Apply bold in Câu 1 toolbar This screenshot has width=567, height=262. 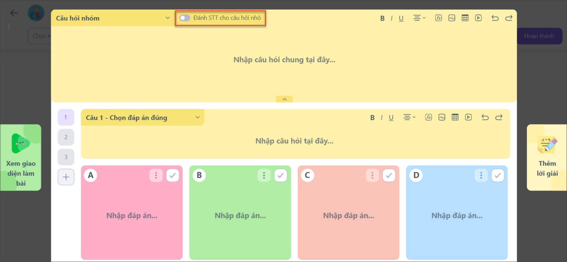[x=372, y=117]
